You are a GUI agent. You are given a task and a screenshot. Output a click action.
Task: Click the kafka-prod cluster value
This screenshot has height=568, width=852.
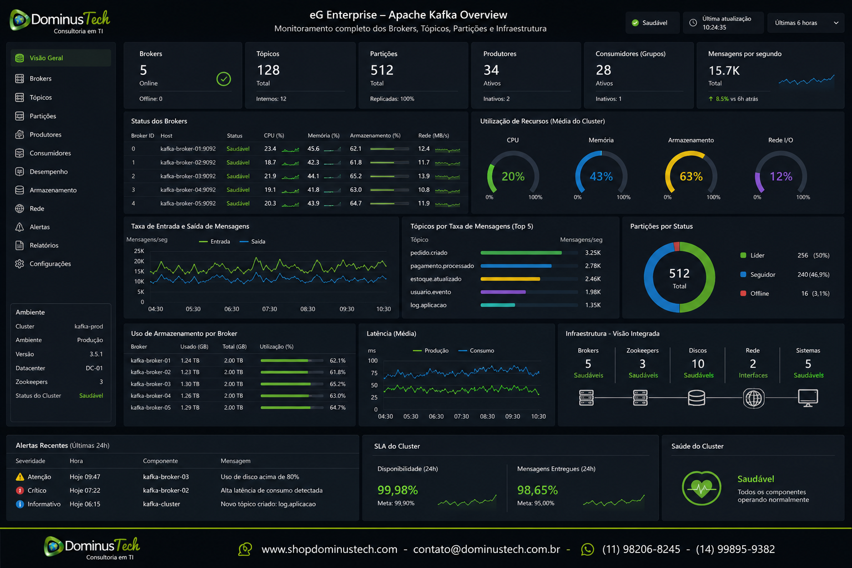pos(89,326)
